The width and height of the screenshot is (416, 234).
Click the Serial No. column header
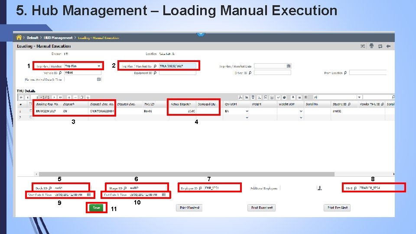pos(312,104)
